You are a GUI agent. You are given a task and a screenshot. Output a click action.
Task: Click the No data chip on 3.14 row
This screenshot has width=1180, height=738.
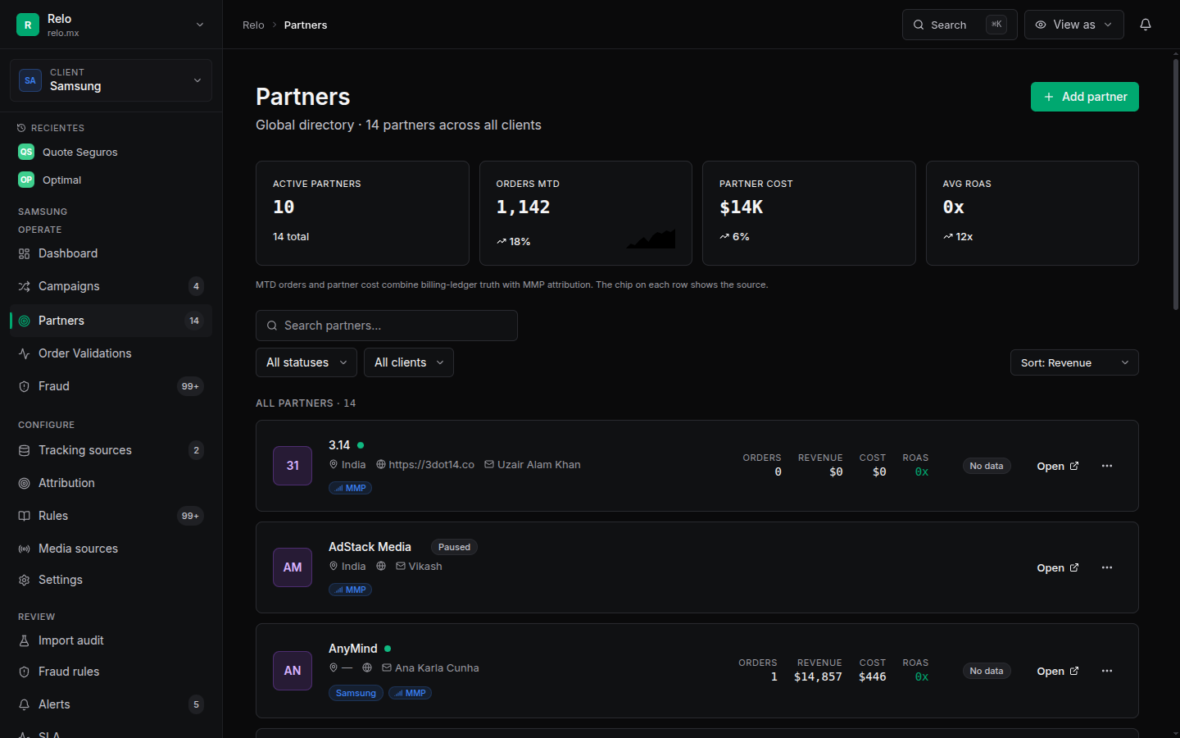coord(987,466)
